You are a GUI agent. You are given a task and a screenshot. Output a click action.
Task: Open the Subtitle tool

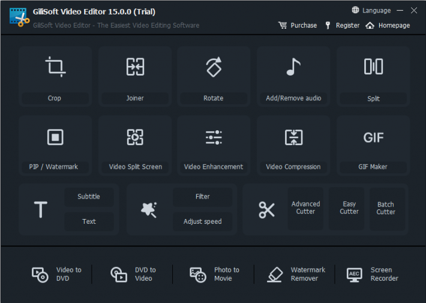[89, 197]
